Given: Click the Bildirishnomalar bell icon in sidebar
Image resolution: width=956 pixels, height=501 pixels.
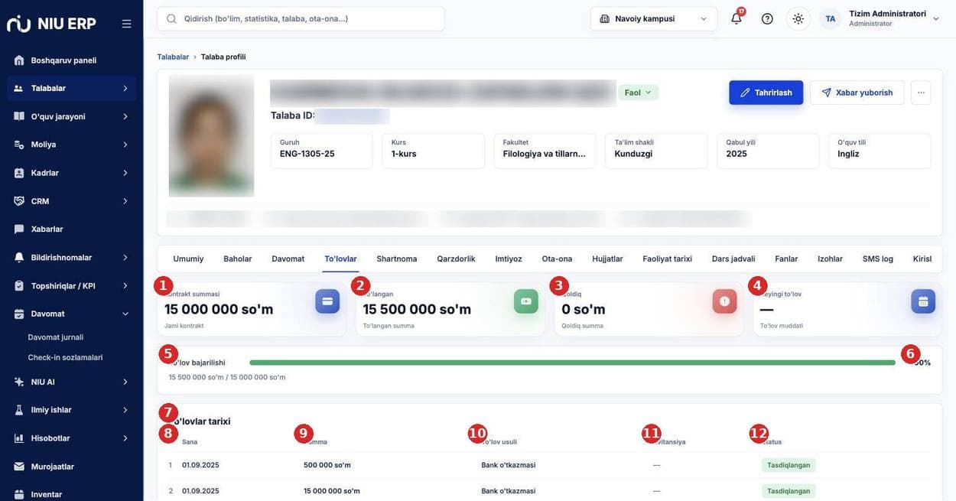Looking at the screenshot, I should [x=19, y=257].
